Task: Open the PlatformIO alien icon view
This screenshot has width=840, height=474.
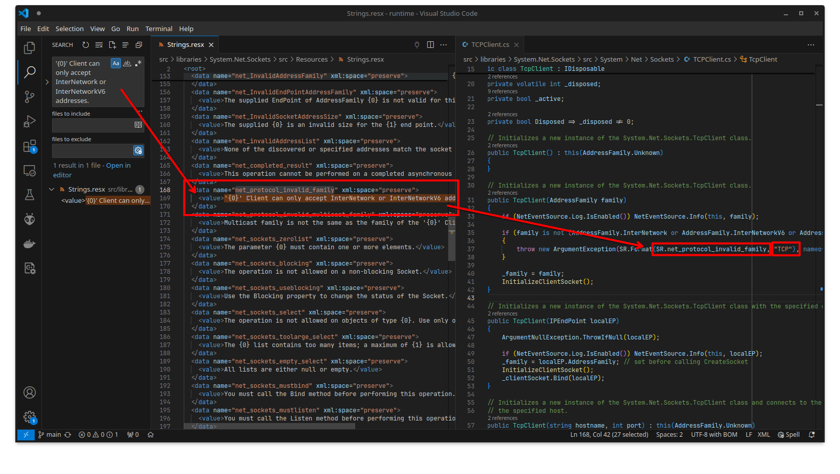Action: [x=30, y=219]
